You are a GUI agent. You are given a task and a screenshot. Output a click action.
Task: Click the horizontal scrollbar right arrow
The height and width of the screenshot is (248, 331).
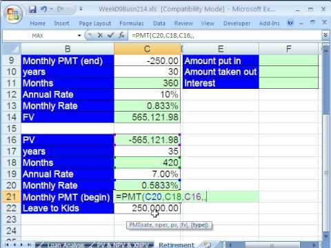(x=314, y=245)
